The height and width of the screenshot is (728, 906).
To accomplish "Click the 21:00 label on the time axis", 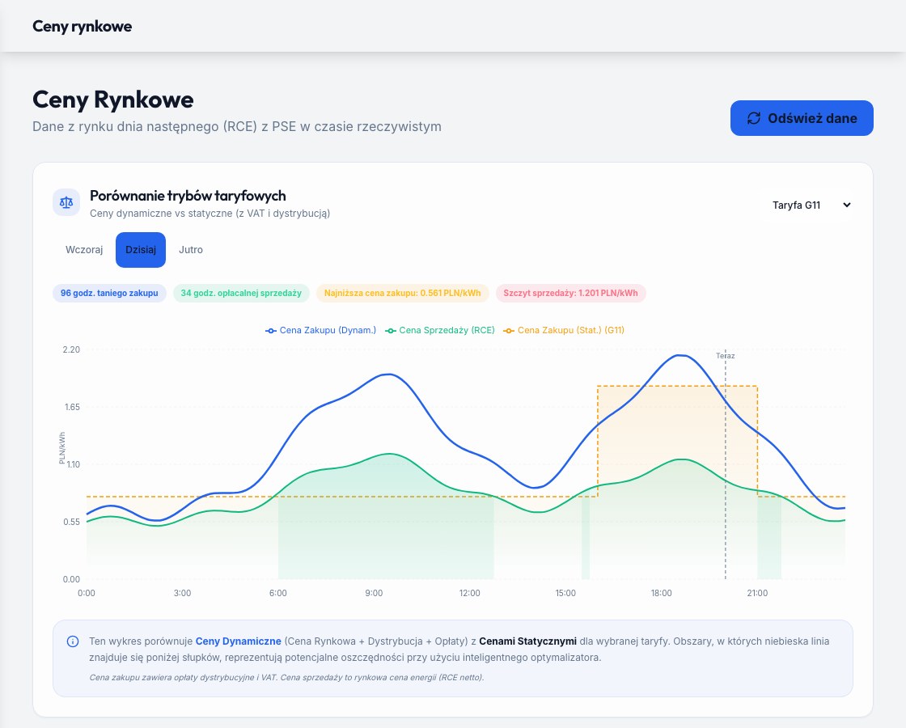I will [757, 594].
